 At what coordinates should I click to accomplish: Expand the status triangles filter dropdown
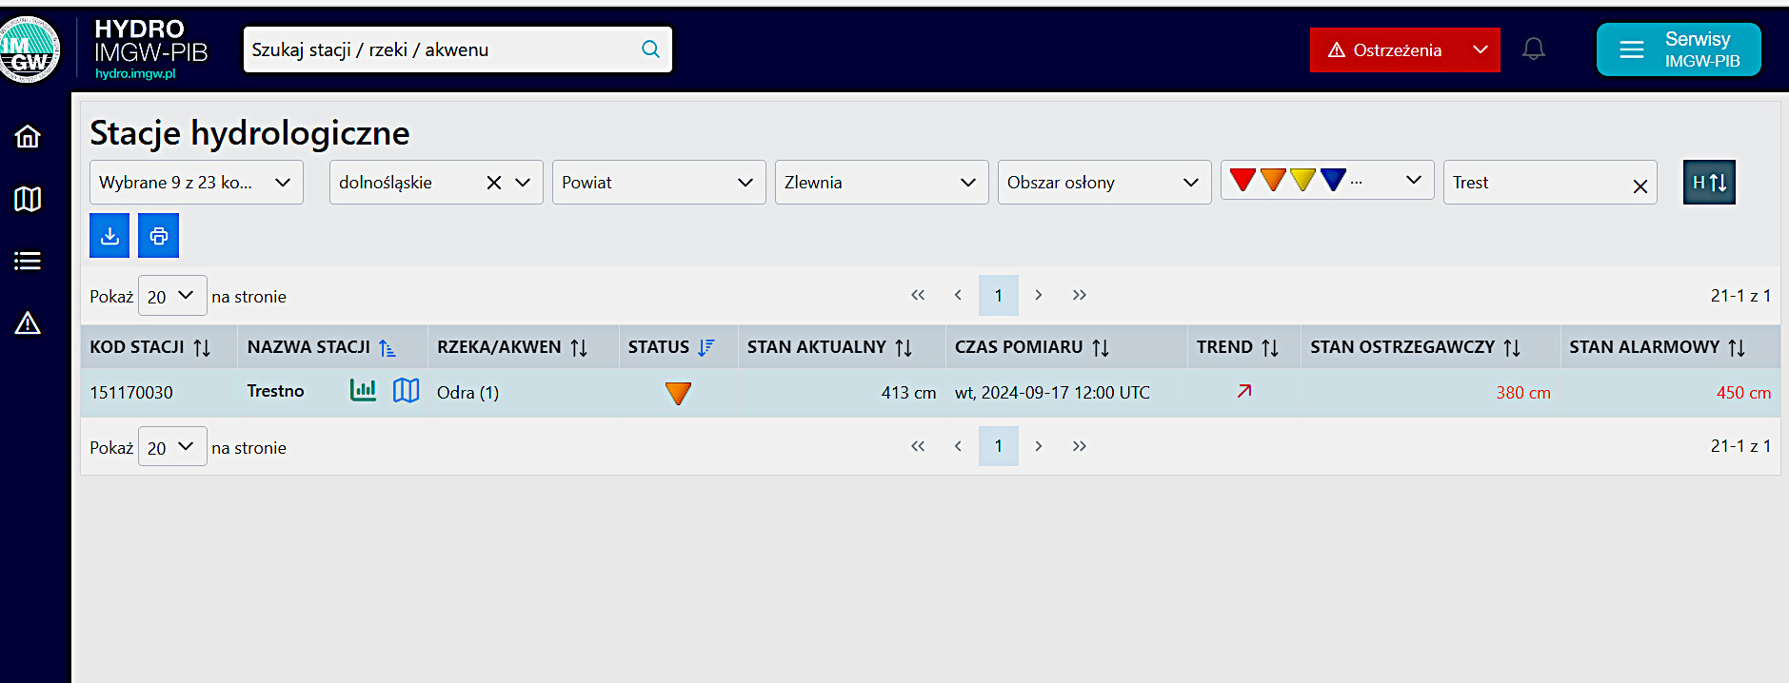pyautogui.click(x=1327, y=180)
